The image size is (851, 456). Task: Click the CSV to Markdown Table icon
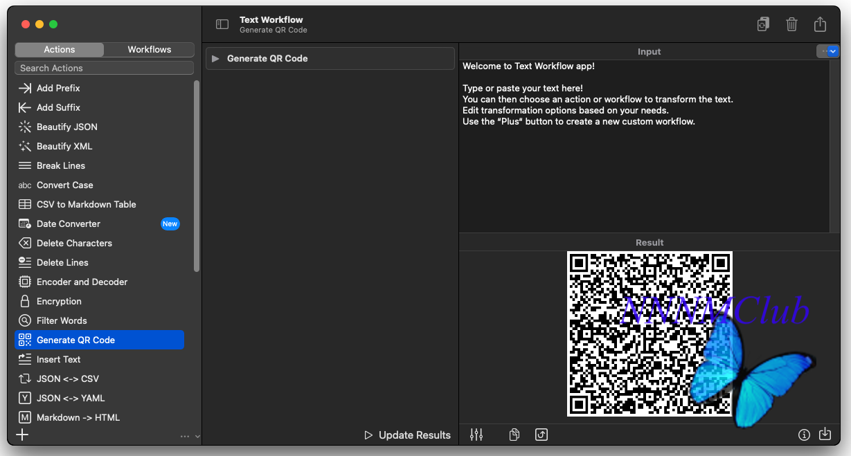pyautogui.click(x=25, y=204)
